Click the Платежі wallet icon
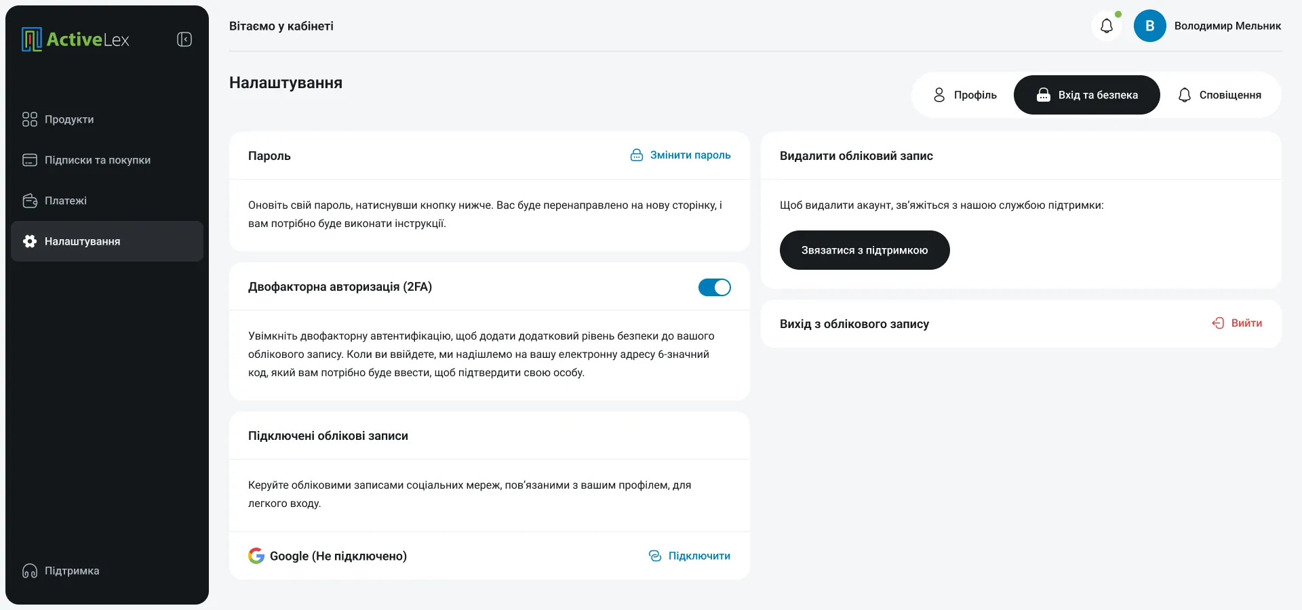This screenshot has height=610, width=1302. click(x=30, y=201)
